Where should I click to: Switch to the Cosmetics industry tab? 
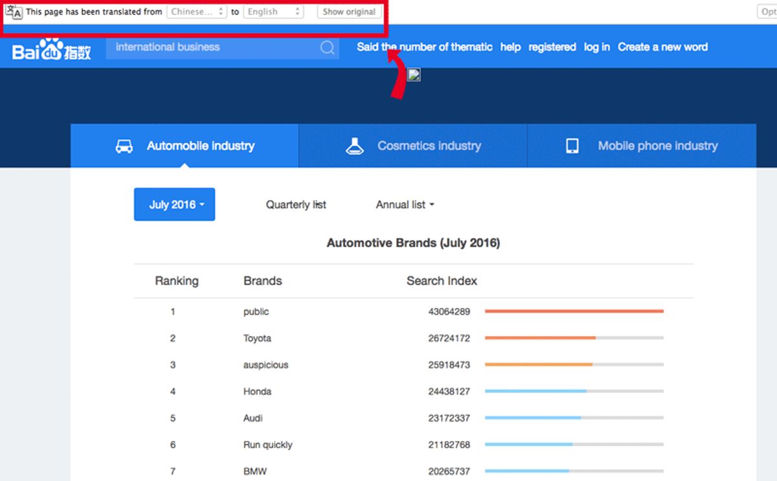(x=413, y=146)
